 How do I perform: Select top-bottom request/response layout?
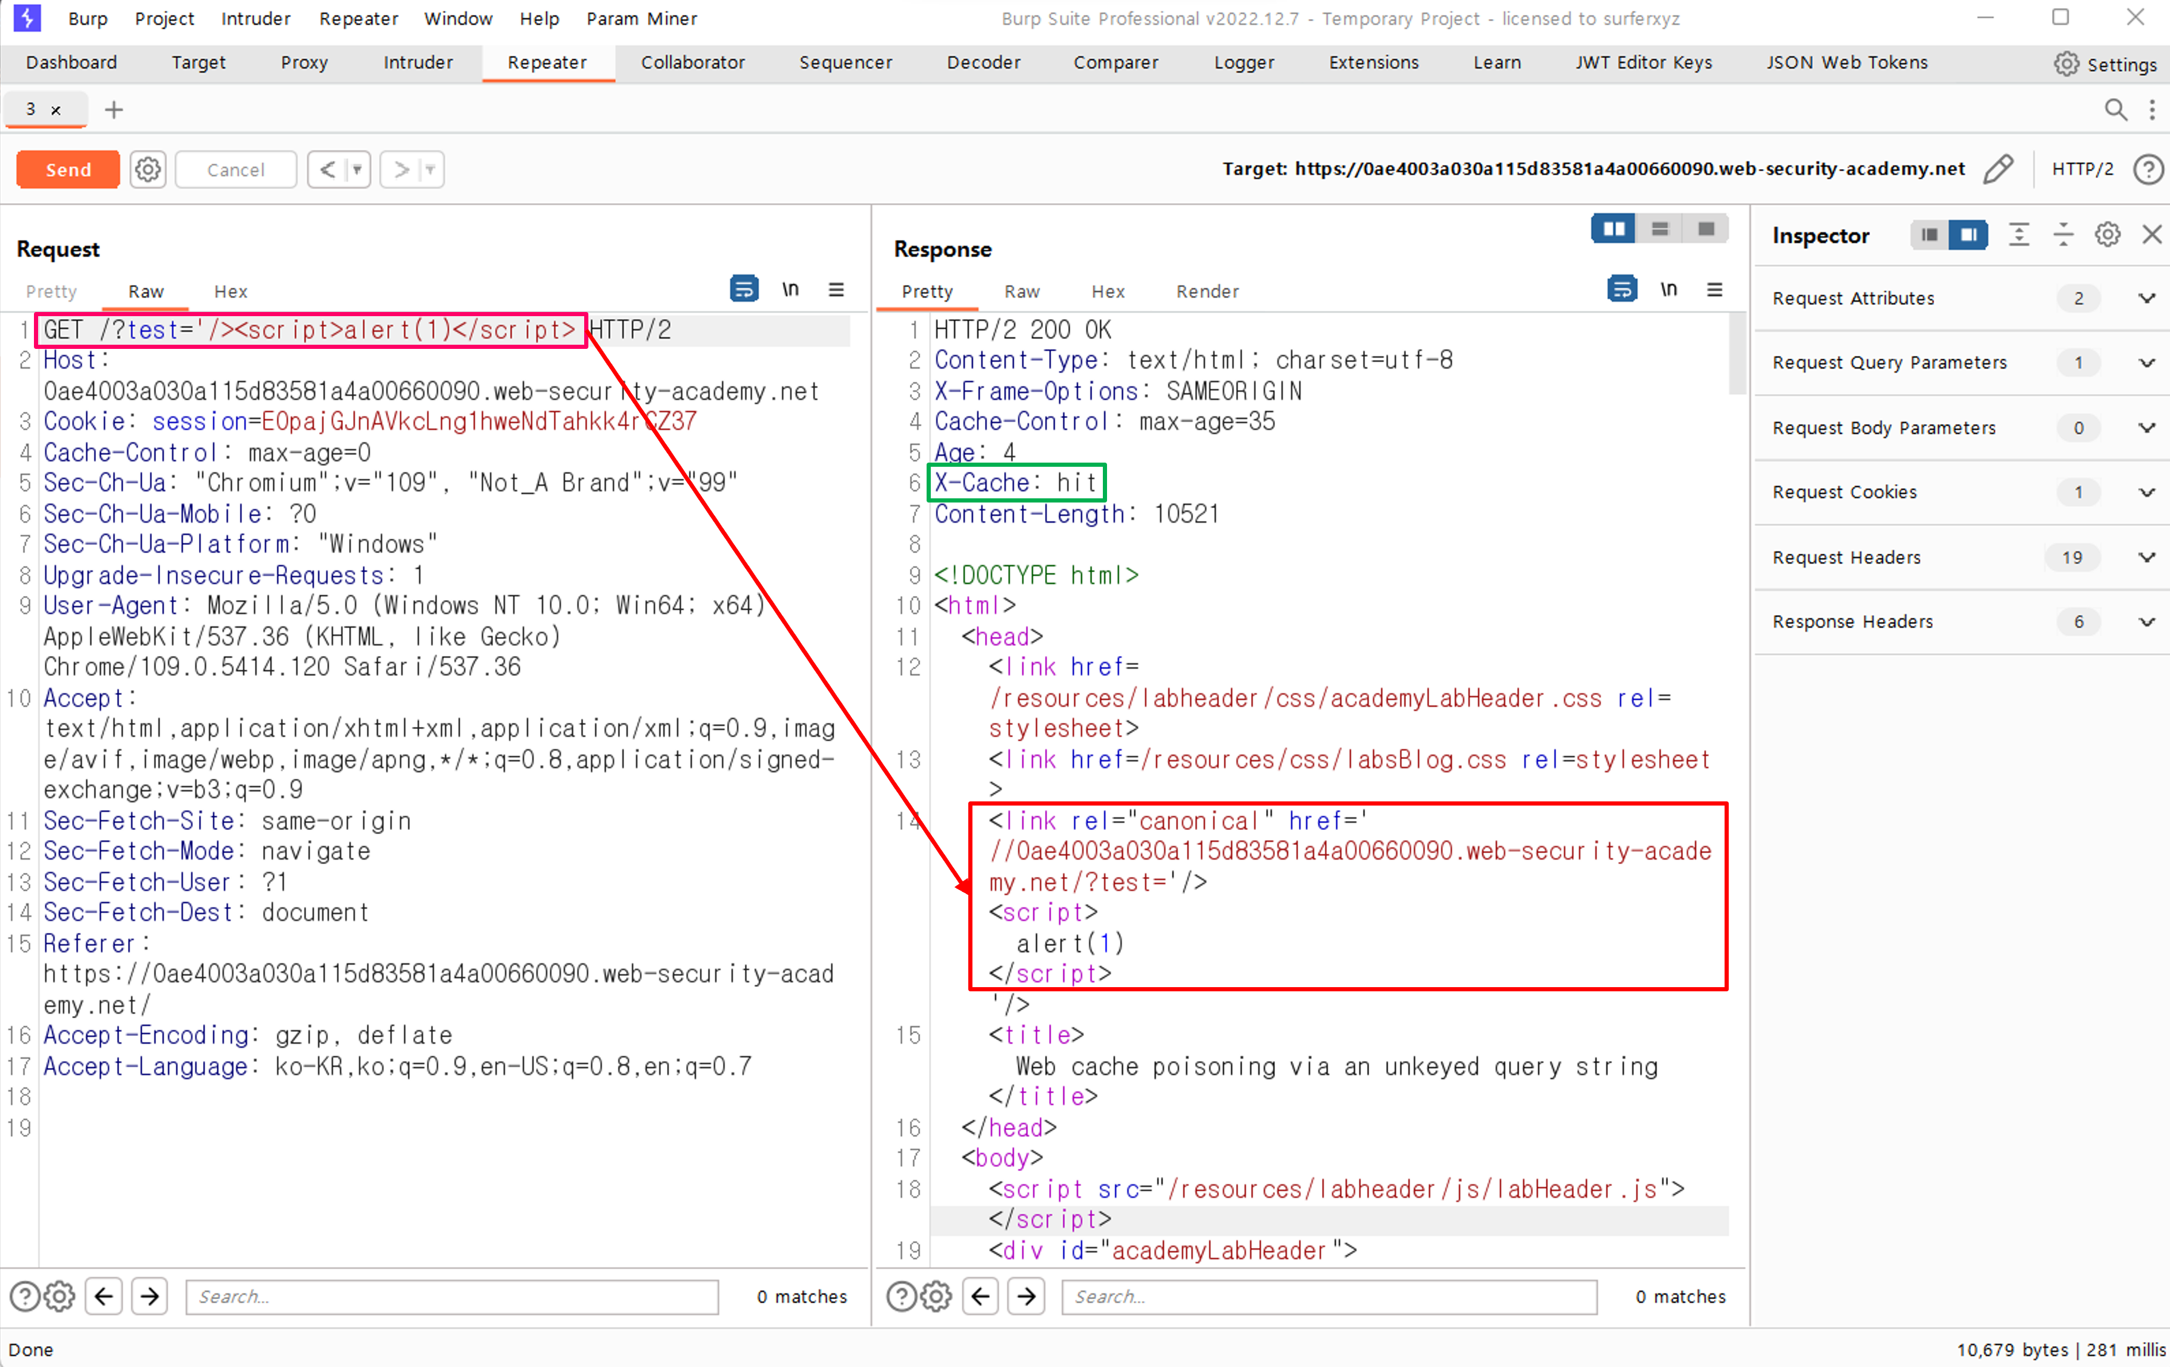click(1659, 229)
